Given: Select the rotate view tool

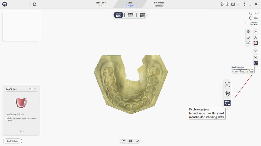Looking at the screenshot, I should 248,37.
